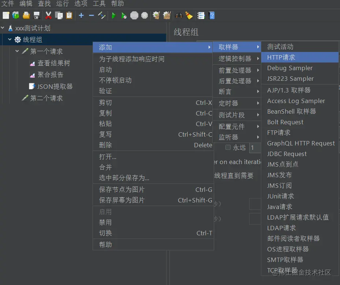
Task: Click the green Start run icon
Action: (113, 16)
